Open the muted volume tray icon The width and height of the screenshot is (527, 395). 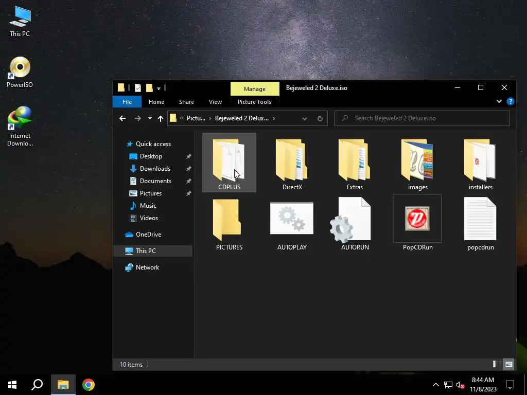[x=460, y=385]
